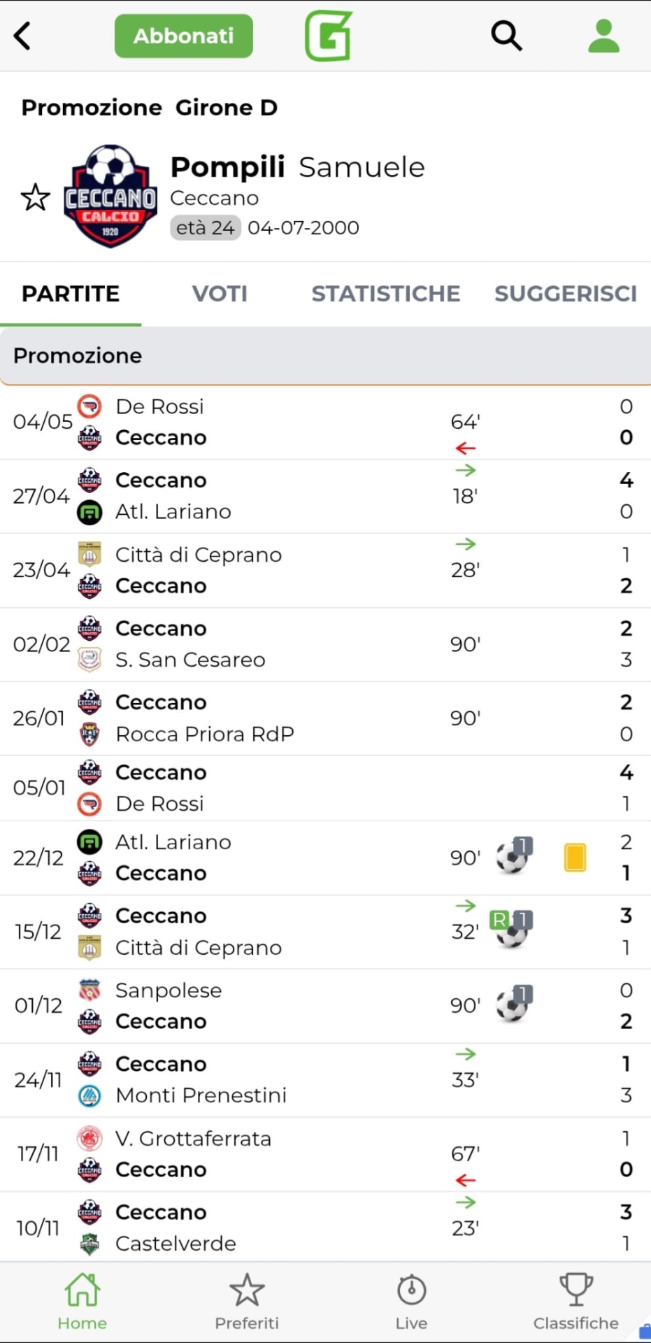Tap the green G logo
The image size is (651, 1343).
(x=328, y=36)
